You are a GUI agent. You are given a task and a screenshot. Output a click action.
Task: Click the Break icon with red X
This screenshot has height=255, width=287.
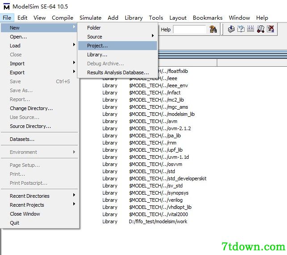coord(270,29)
